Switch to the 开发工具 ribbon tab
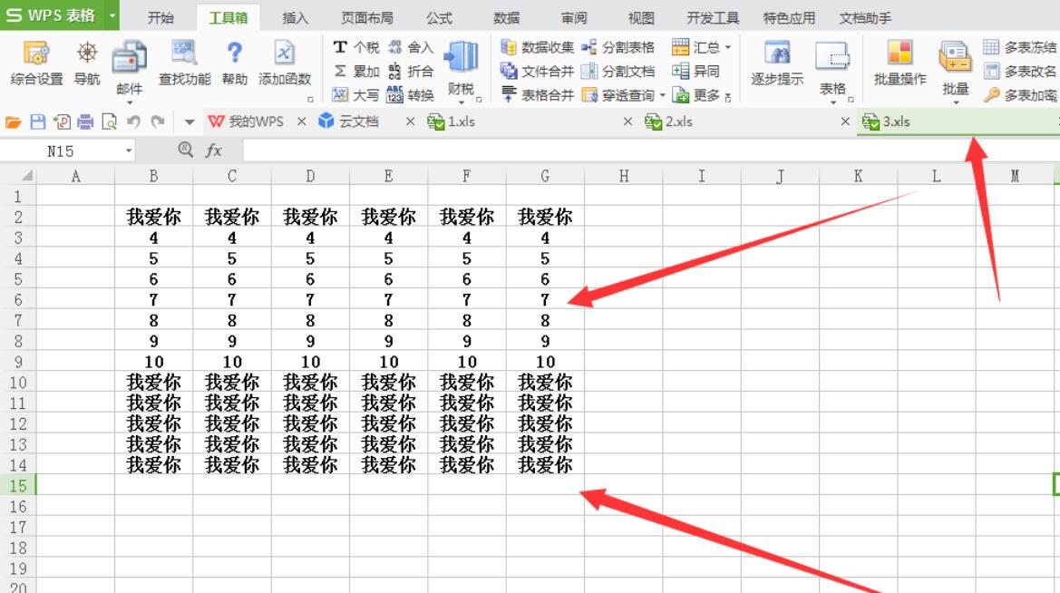1060x593 pixels. [714, 17]
